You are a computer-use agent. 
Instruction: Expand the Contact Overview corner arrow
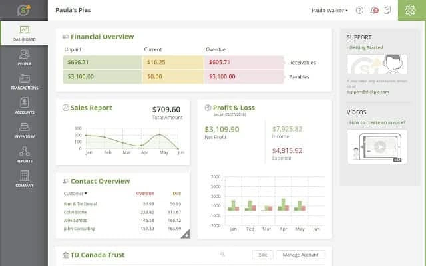point(186,235)
